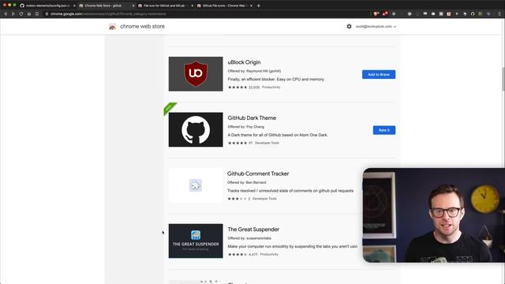Viewport: 505px width, 284px height.
Task: Switch to File Icon for GitHub and GitLab tab
Action: click(x=165, y=6)
